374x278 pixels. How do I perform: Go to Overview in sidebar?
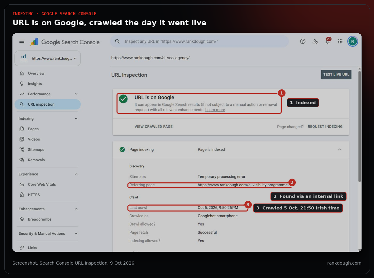(48, 74)
